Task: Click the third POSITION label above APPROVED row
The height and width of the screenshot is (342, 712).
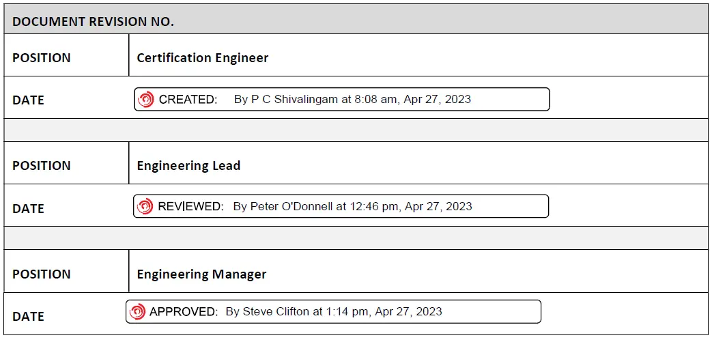Action: pyautogui.click(x=42, y=274)
